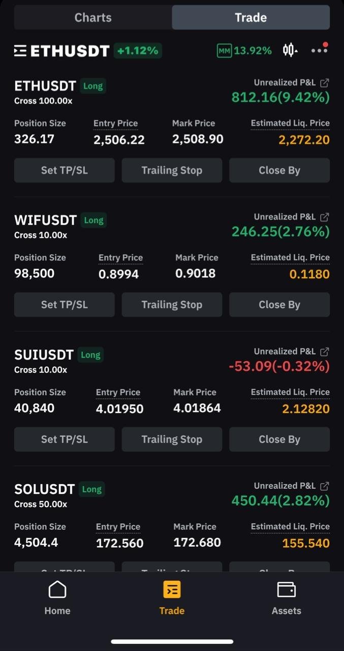The width and height of the screenshot is (344, 651).
Task: Share the SUIUSDT unrealized P&L
Action: coord(325,351)
